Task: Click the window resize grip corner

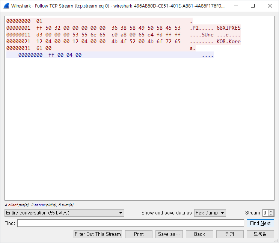Action: [276, 240]
